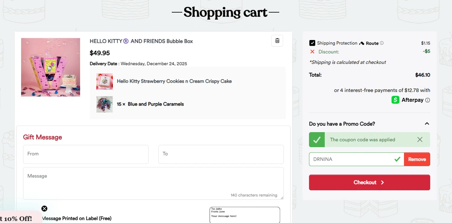Close the 10% Off popup banner
This screenshot has height=223, width=452.
[44, 209]
